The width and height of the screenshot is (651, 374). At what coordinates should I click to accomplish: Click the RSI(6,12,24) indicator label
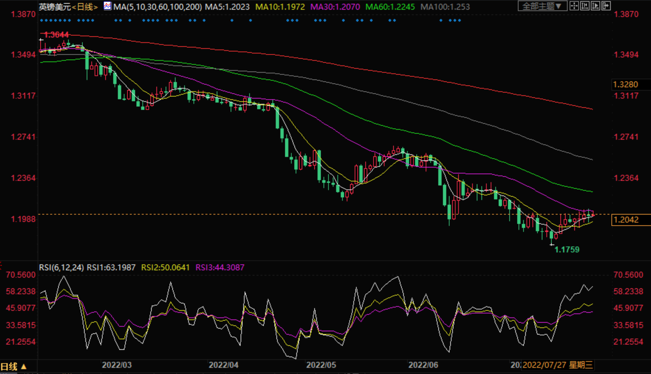point(61,267)
